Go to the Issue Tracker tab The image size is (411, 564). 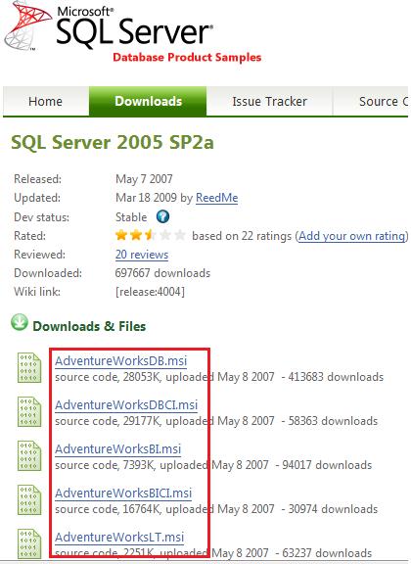click(269, 102)
